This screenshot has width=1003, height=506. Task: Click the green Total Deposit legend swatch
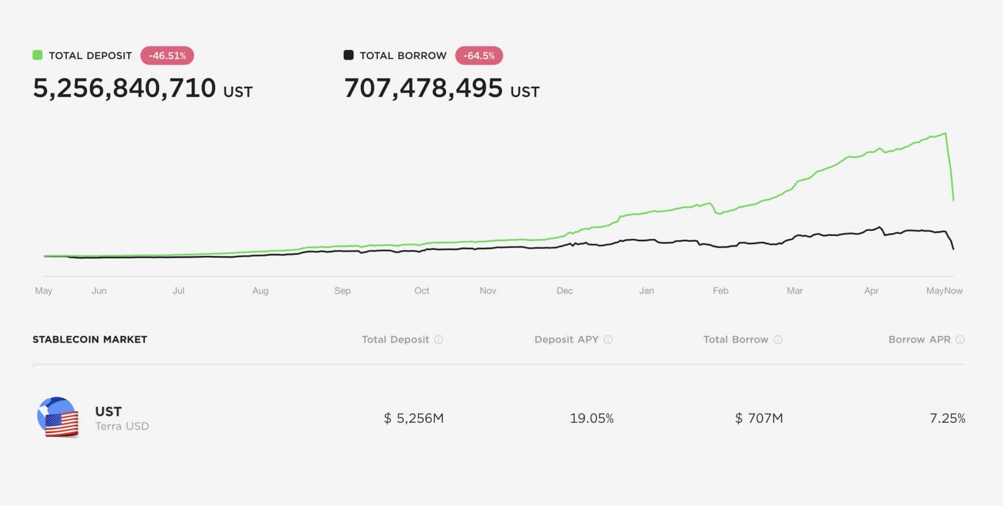pos(37,55)
